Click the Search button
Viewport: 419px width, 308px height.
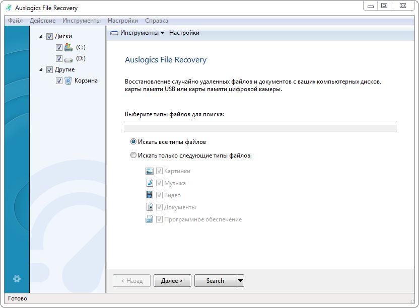click(x=216, y=280)
